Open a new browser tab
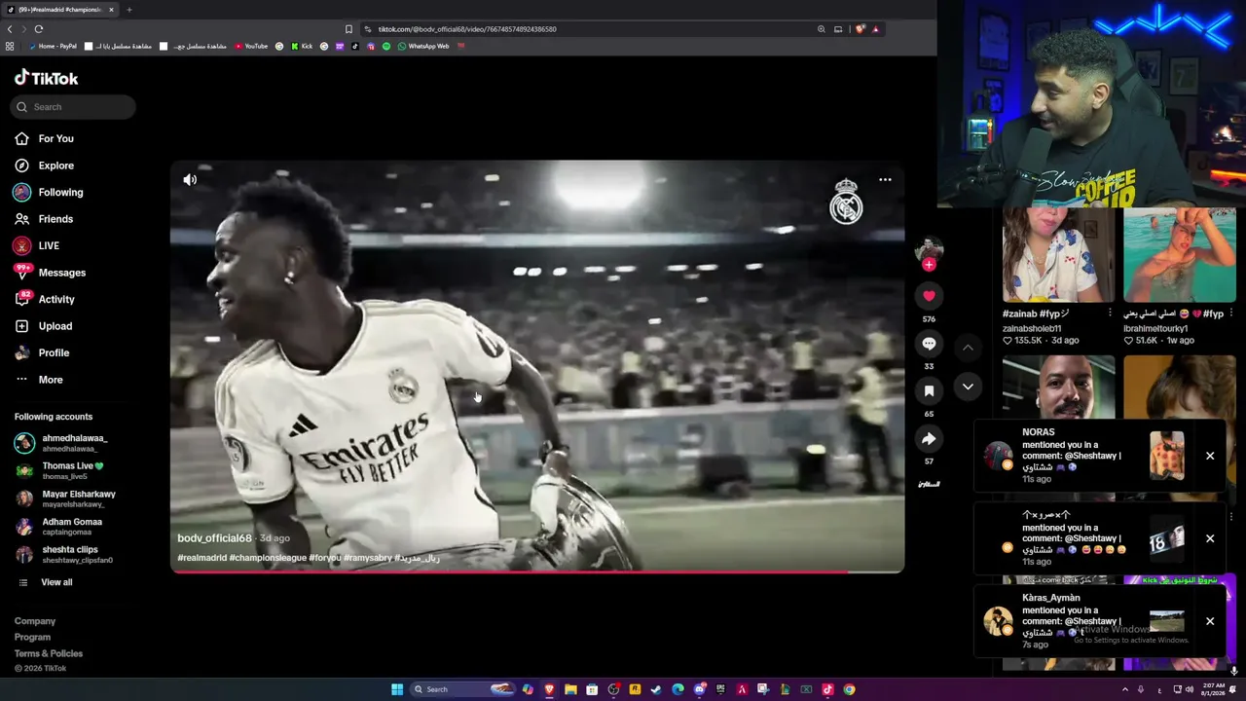The image size is (1246, 701). [128, 10]
